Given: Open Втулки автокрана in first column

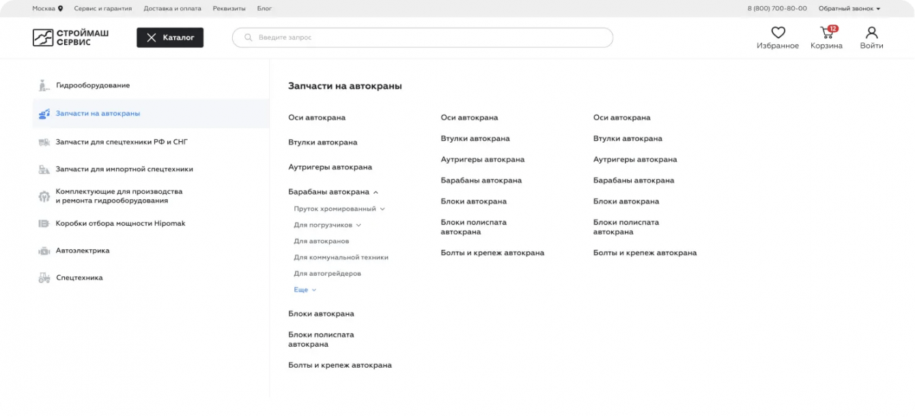Looking at the screenshot, I should (x=323, y=143).
